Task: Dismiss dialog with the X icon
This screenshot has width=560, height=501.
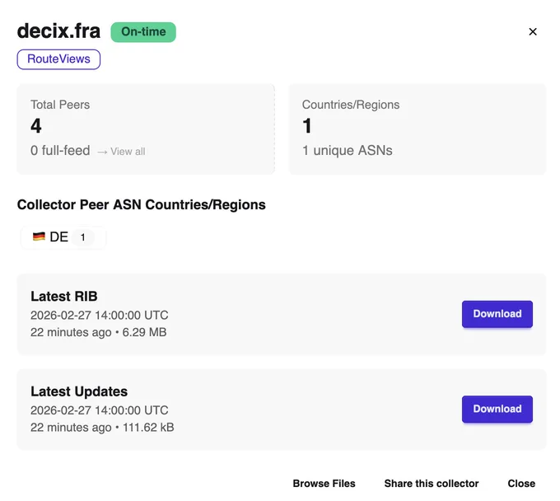Action: tap(533, 32)
